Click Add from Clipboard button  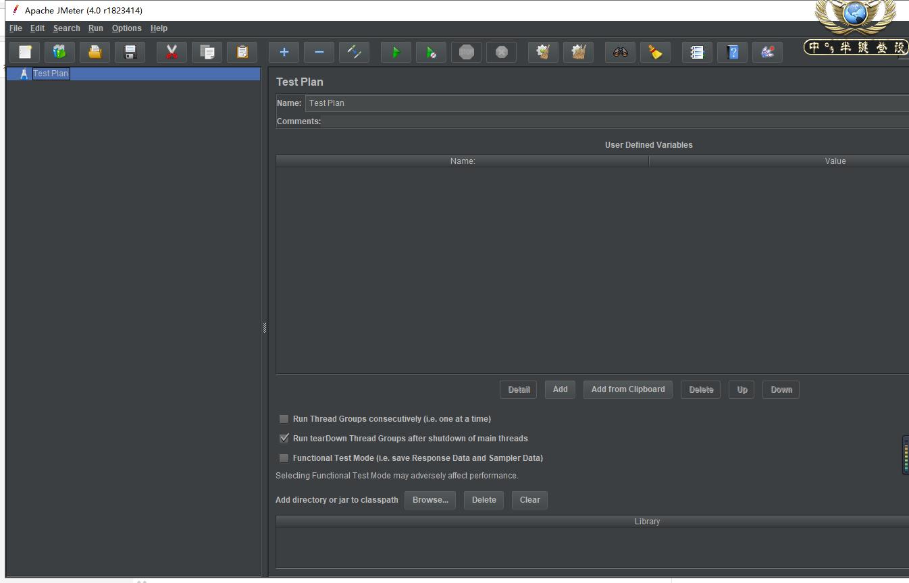pos(628,389)
